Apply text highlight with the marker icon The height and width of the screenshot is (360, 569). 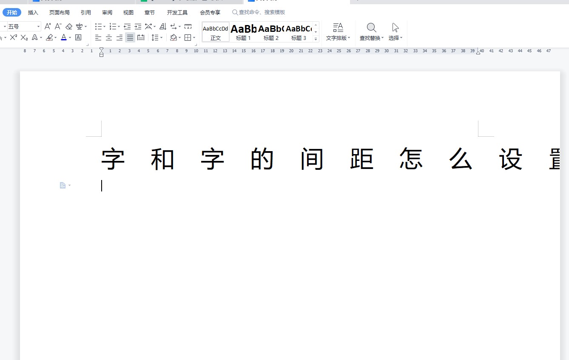49,37
